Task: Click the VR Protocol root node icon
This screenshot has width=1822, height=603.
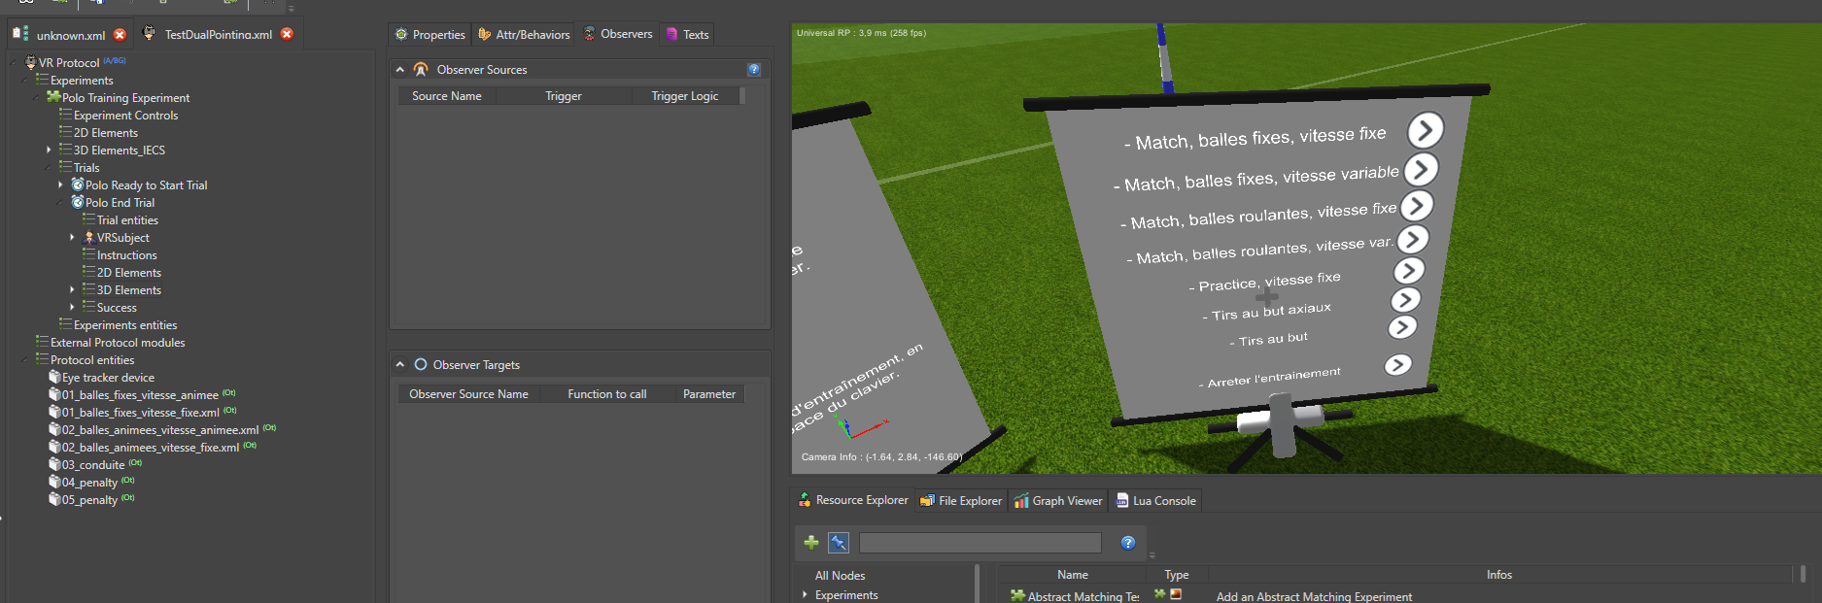Action: [x=30, y=62]
